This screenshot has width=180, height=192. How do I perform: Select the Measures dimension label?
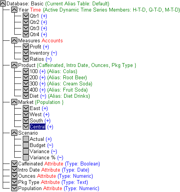click(x=29, y=40)
